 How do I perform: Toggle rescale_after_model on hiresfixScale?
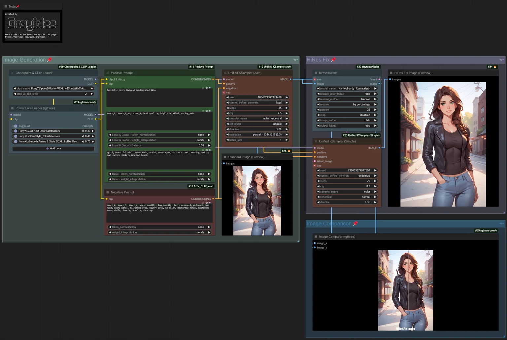[x=347, y=94]
